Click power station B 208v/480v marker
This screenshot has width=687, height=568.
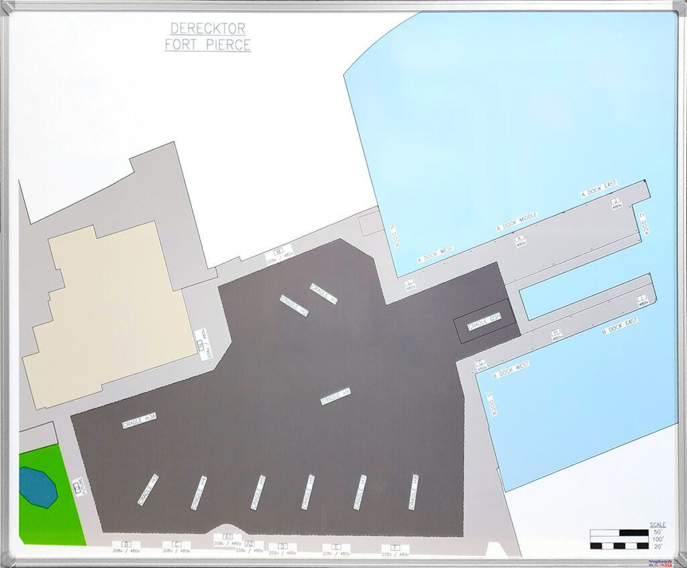[x=126, y=546]
